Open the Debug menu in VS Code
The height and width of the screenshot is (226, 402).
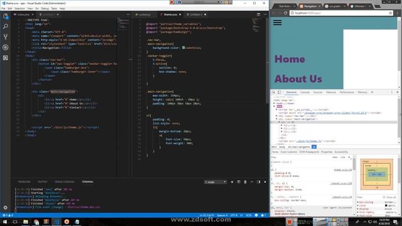coord(45,8)
